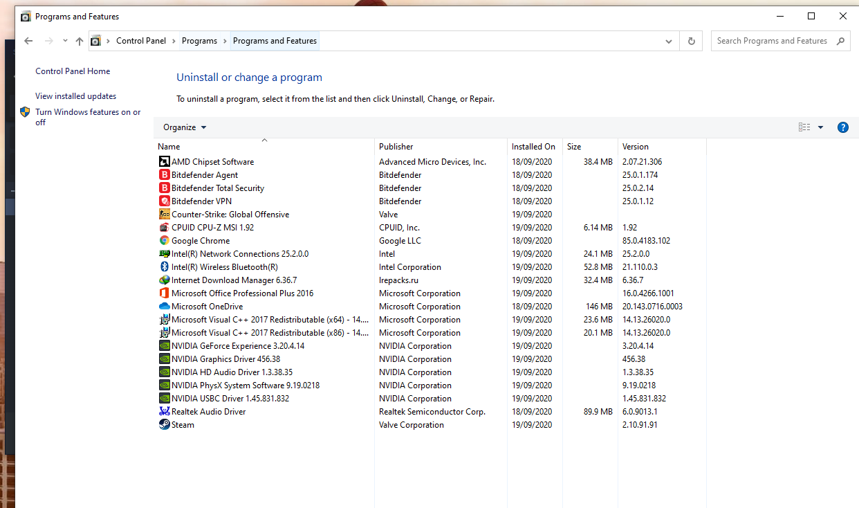Click the search magnifier icon
Viewport: 859px width, 508px height.
pos(840,41)
